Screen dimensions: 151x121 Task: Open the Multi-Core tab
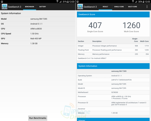tap(132, 7)
